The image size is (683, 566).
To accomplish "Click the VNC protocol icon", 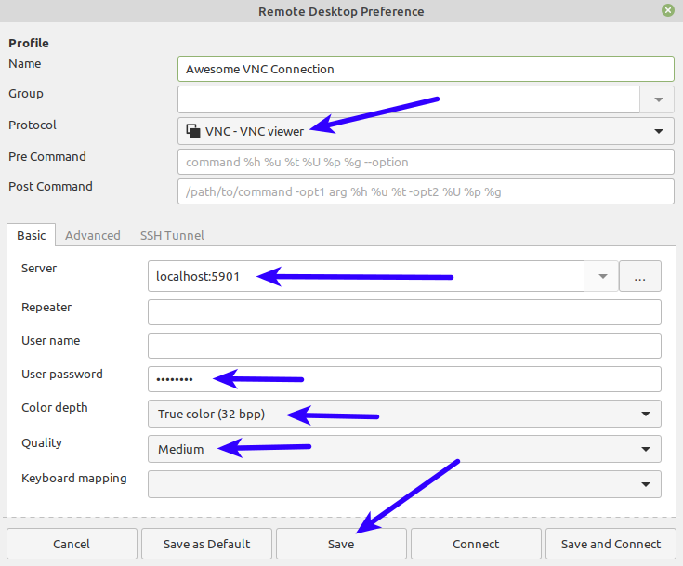I will [193, 131].
